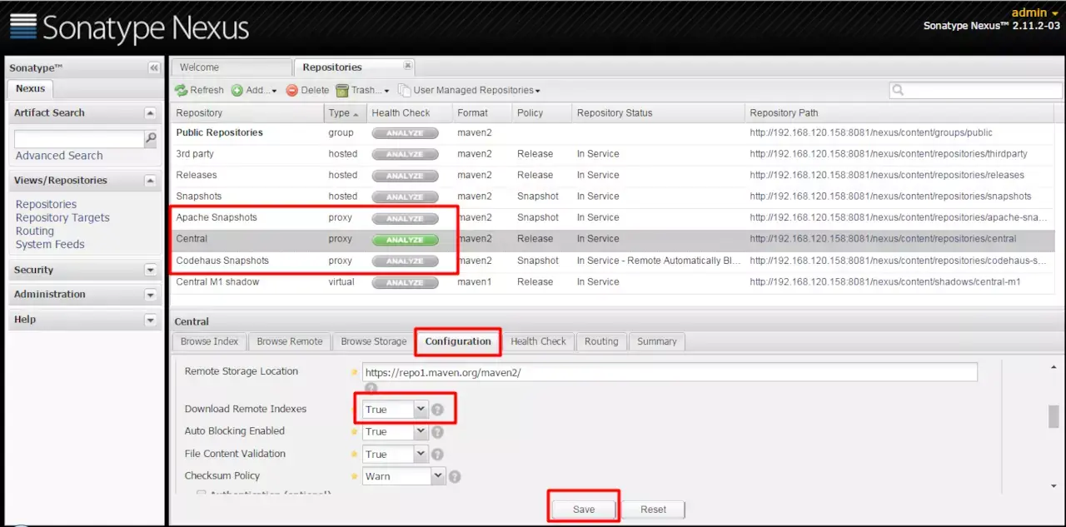Screen dimensions: 1066x527
Task: Click help icon beside Auto Blocking Enabled
Action: (x=437, y=432)
